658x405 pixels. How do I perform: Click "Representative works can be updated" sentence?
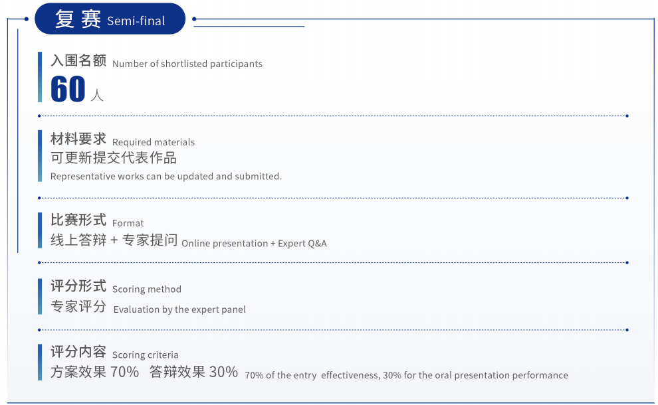(x=166, y=177)
